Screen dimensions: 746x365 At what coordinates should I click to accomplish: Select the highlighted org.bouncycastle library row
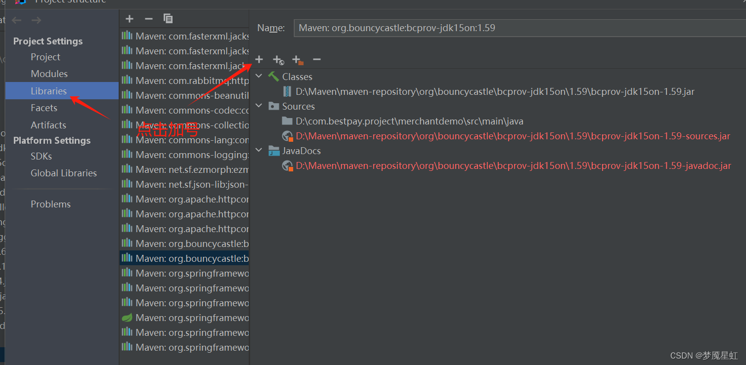[x=184, y=258]
